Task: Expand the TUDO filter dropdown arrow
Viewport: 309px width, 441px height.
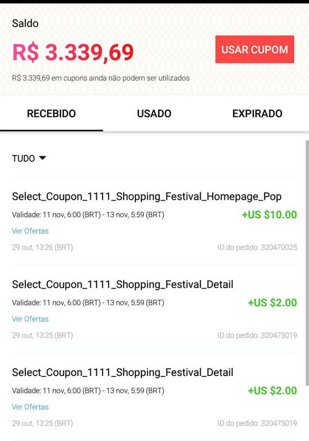Action: pos(43,158)
